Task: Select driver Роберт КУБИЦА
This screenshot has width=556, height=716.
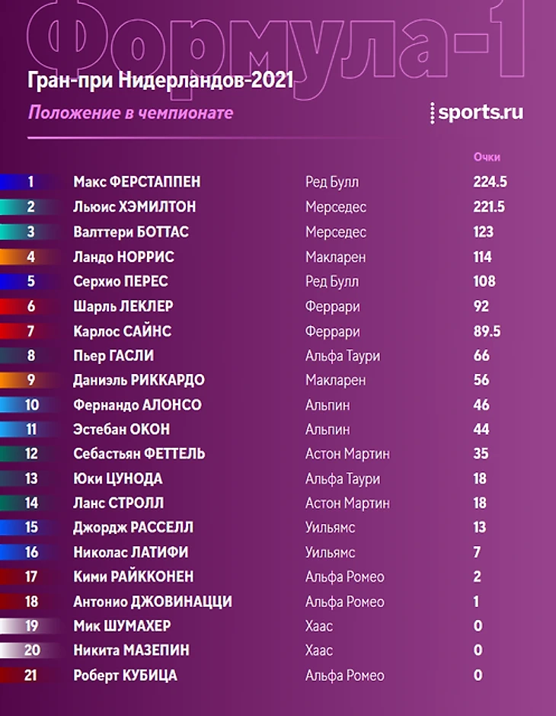Action: tap(125, 675)
